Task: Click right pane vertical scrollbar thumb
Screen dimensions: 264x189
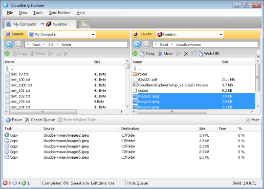Action: tap(258, 78)
